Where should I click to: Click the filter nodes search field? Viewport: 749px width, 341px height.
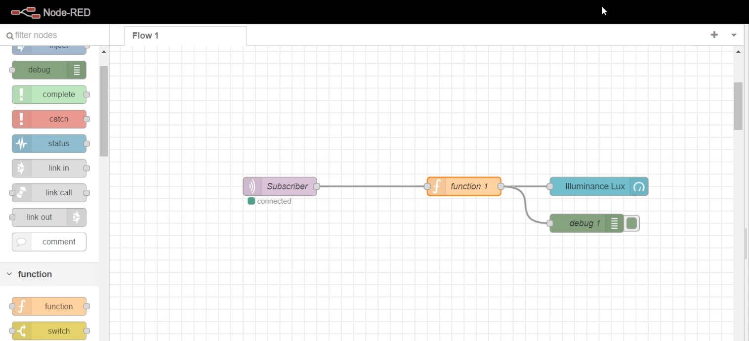click(54, 35)
